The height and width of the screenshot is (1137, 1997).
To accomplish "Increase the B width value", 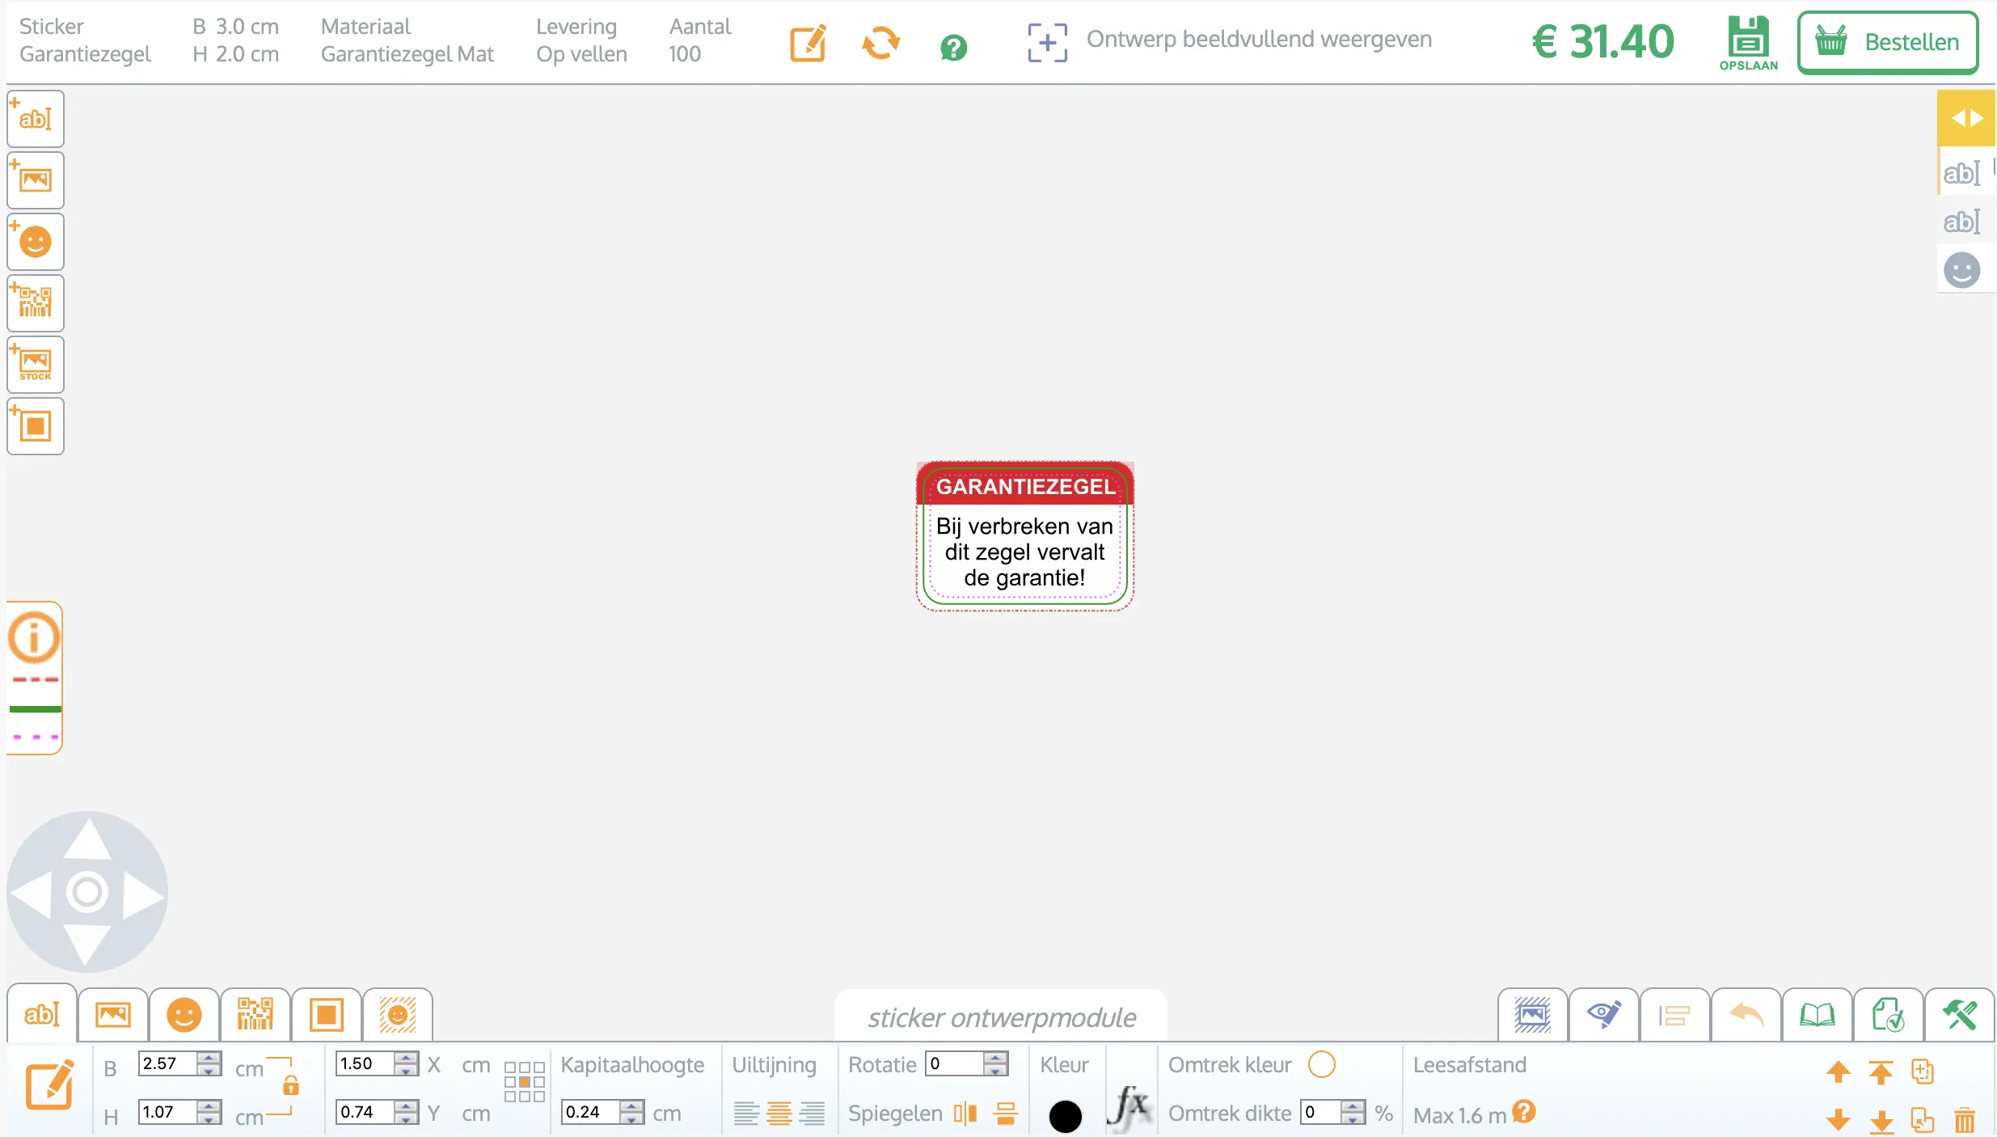I will [x=209, y=1058].
